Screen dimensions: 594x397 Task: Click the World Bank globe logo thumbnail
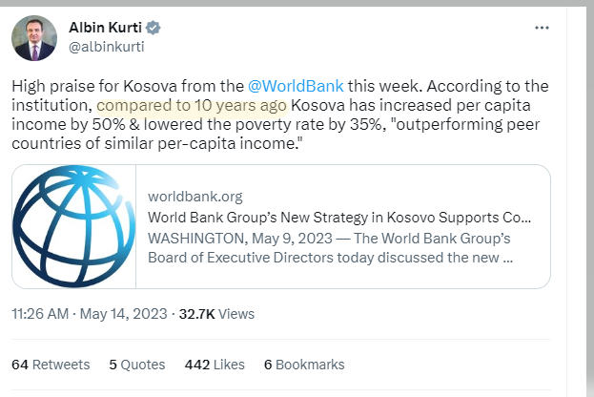tap(73, 226)
